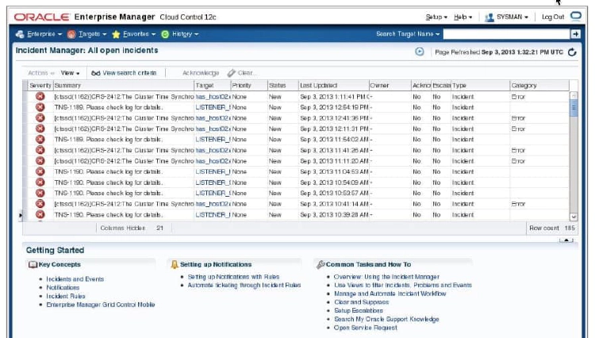595x338 pixels.
Task: Click the Severity column header
Action: point(40,86)
